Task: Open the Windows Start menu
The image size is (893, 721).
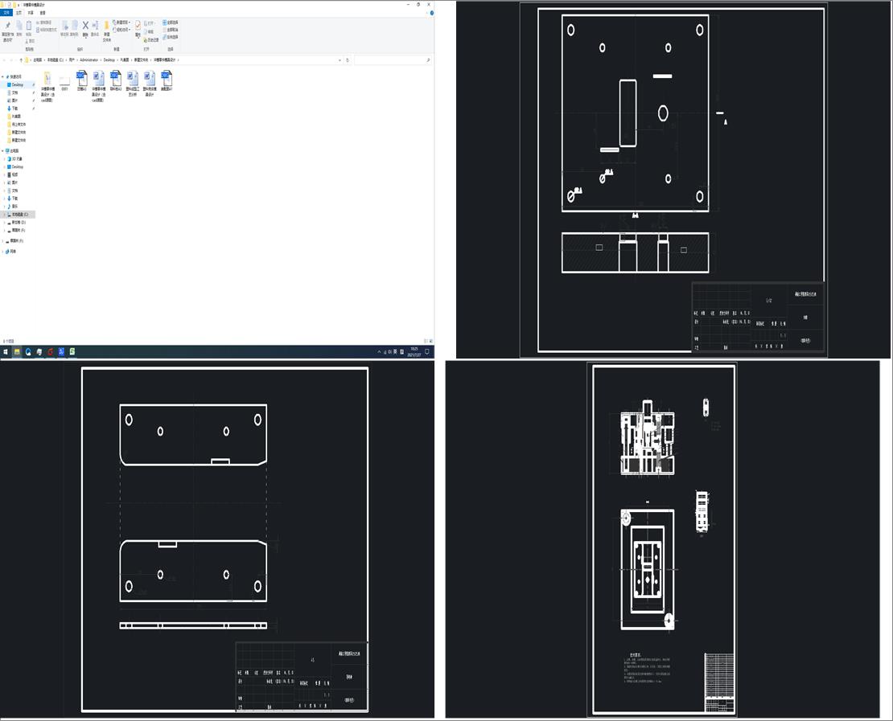Action: pos(6,352)
